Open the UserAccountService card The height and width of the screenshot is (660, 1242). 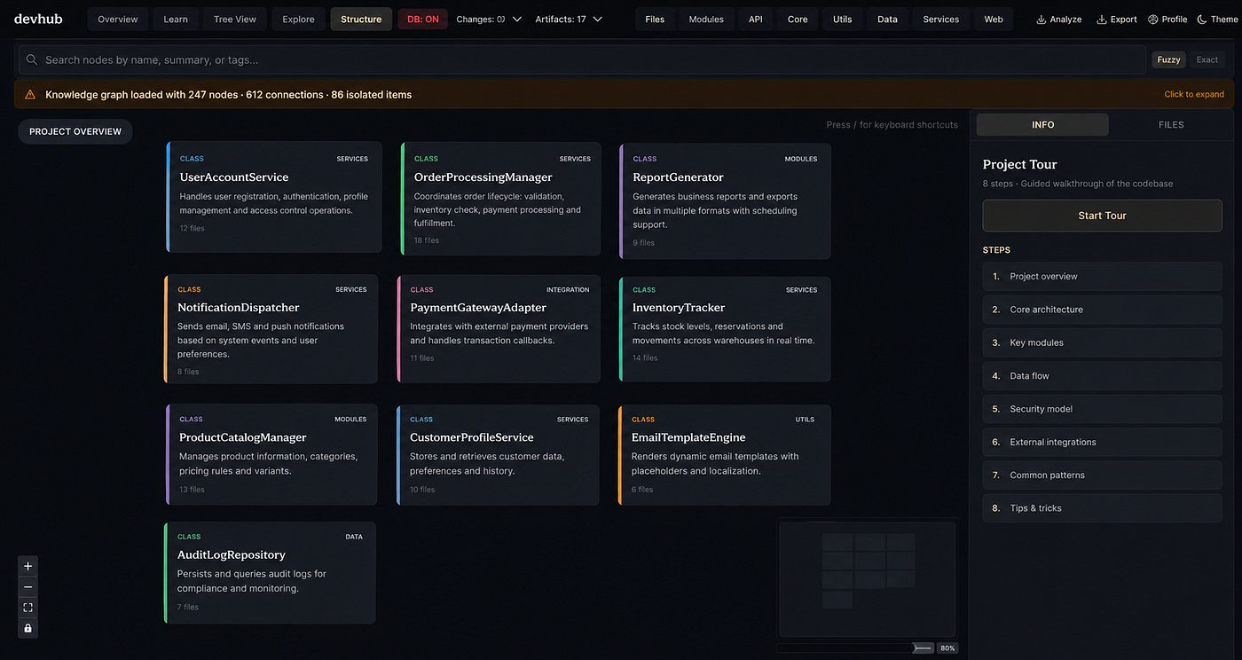click(274, 197)
